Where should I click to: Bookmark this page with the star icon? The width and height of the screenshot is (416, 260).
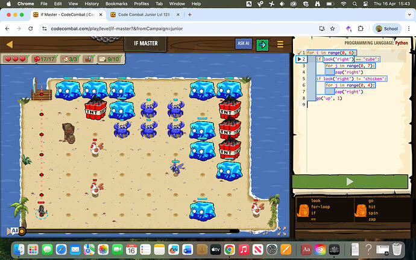click(332, 28)
